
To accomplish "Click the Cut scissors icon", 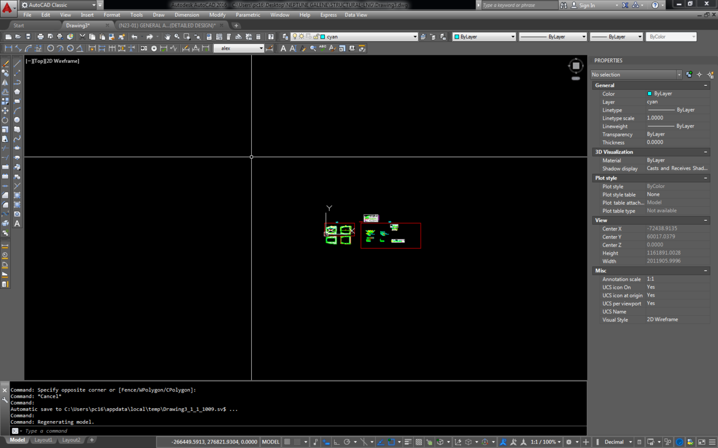I will pos(82,36).
